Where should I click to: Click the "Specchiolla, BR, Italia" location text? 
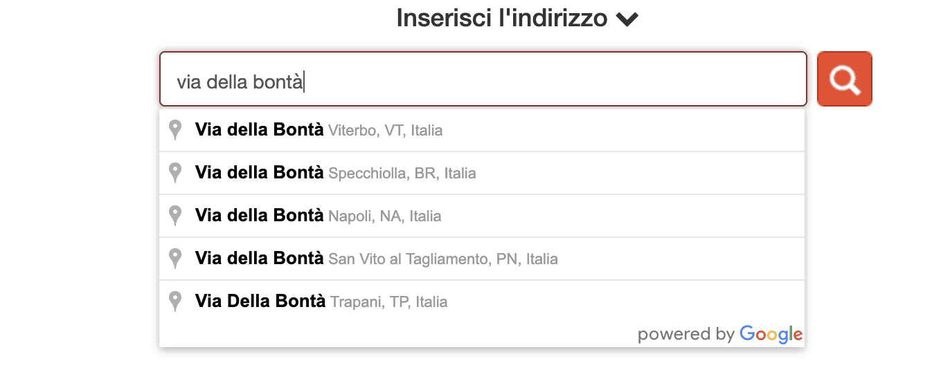coord(402,174)
